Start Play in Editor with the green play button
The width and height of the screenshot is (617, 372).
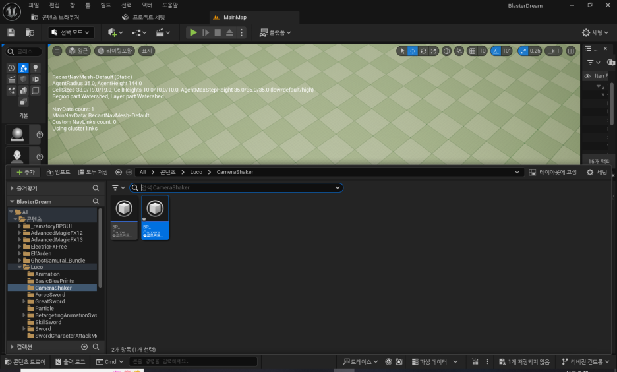(192, 32)
